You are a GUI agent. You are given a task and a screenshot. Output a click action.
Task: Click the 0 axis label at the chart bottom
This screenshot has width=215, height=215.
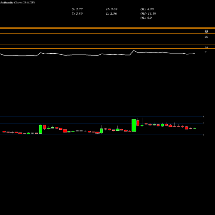pyautogui.click(x=203, y=135)
